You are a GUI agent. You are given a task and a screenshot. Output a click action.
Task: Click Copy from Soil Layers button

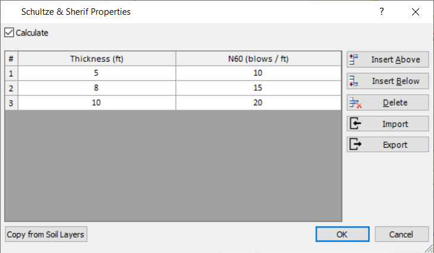(46, 235)
